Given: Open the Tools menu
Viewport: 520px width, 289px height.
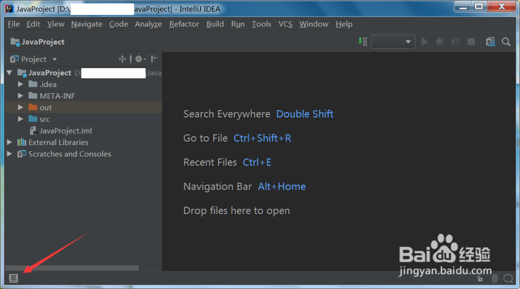Looking at the screenshot, I should [x=262, y=24].
